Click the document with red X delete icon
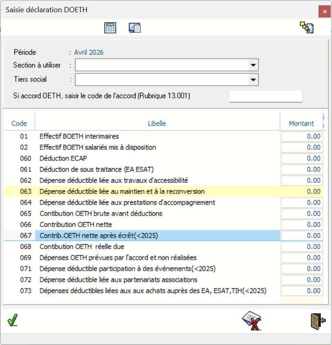 pos(252,321)
